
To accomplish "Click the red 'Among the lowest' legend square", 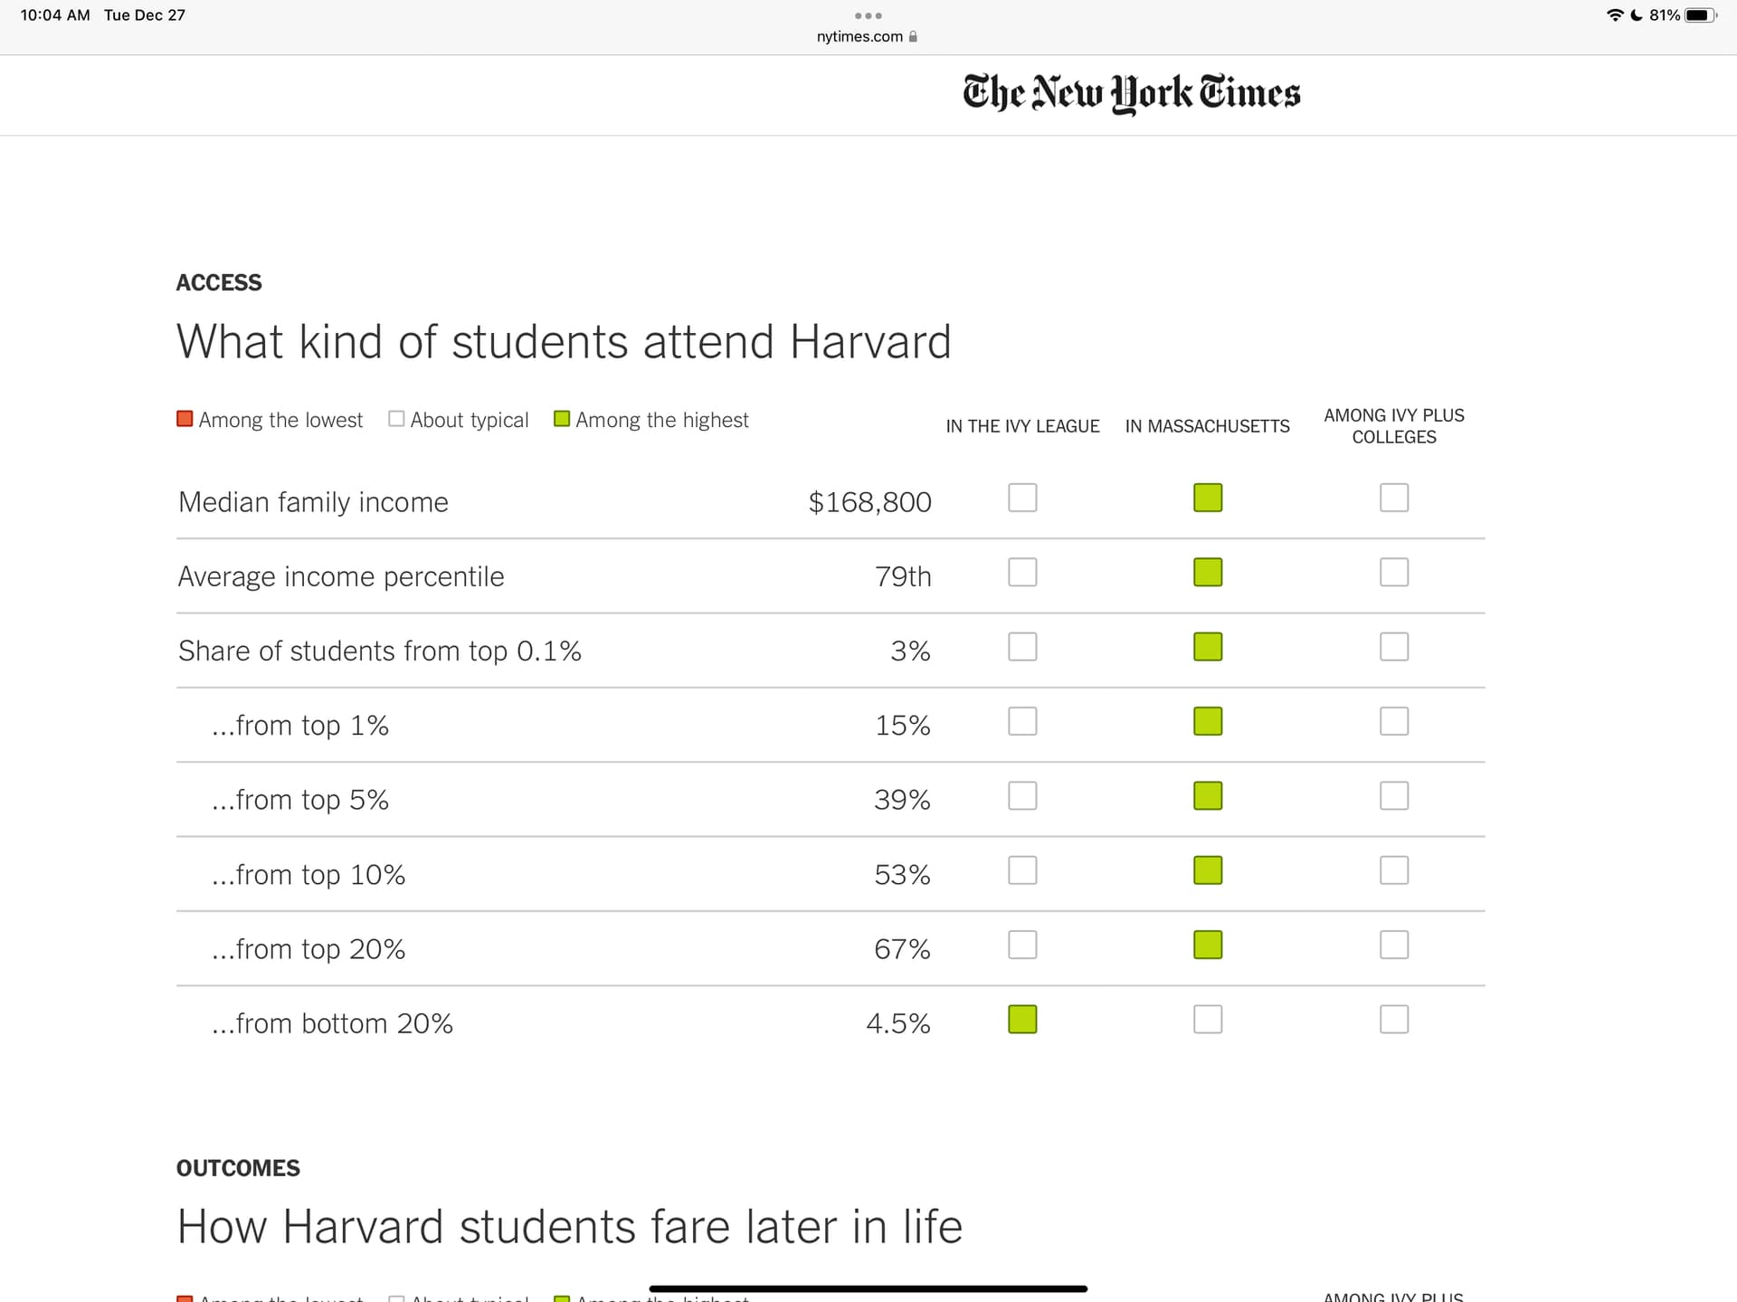I will [185, 419].
